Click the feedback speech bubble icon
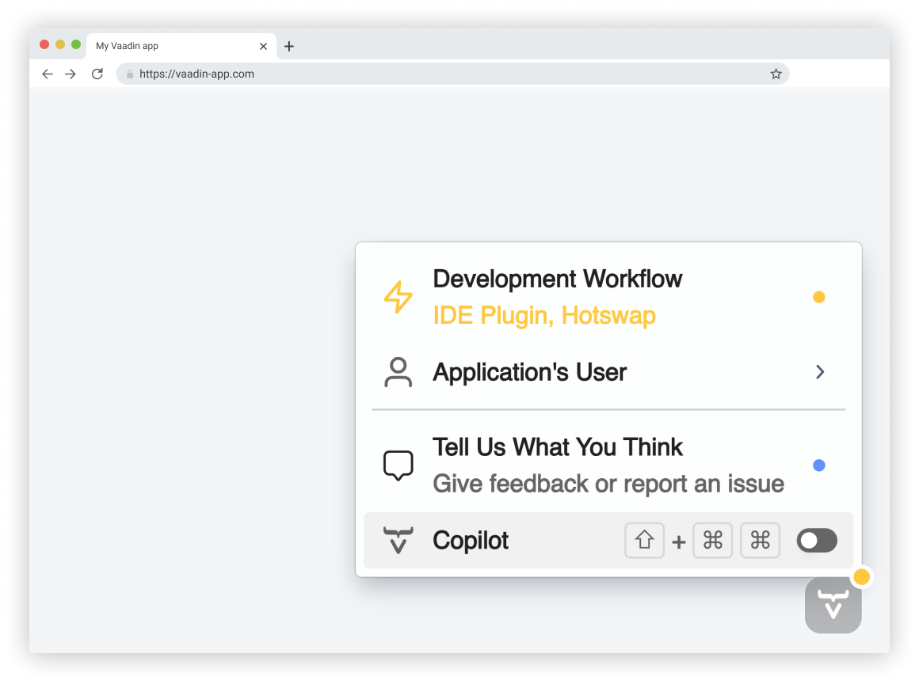 click(x=398, y=465)
